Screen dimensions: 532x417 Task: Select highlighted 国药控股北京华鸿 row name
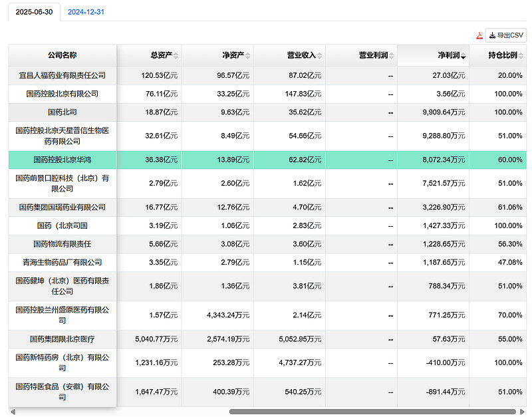[63, 160]
